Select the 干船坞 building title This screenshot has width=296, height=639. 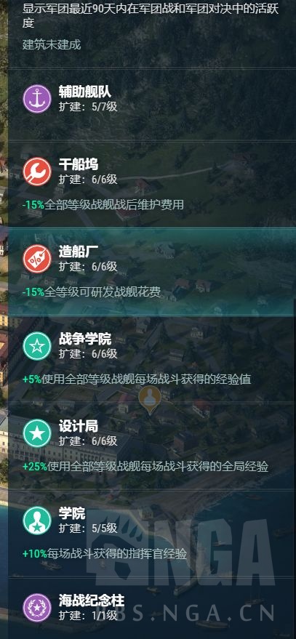point(79,164)
